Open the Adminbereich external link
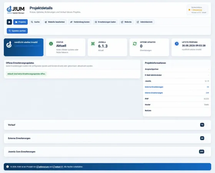Image resolution: width=215 pixels, height=173 pixels. [x=145, y=22]
